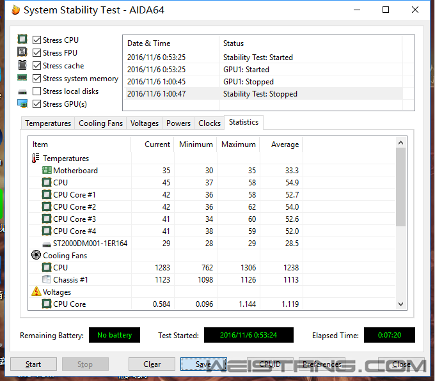Image resolution: width=435 pixels, height=381 pixels.
Task: Click the Minimum column header
Action: pyautogui.click(x=195, y=144)
